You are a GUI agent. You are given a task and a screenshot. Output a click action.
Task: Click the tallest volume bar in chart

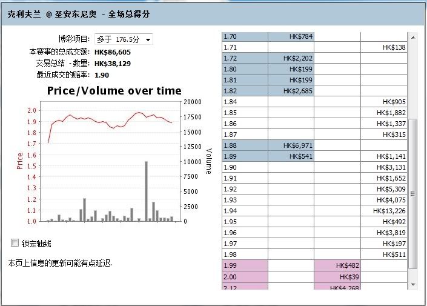(x=146, y=191)
